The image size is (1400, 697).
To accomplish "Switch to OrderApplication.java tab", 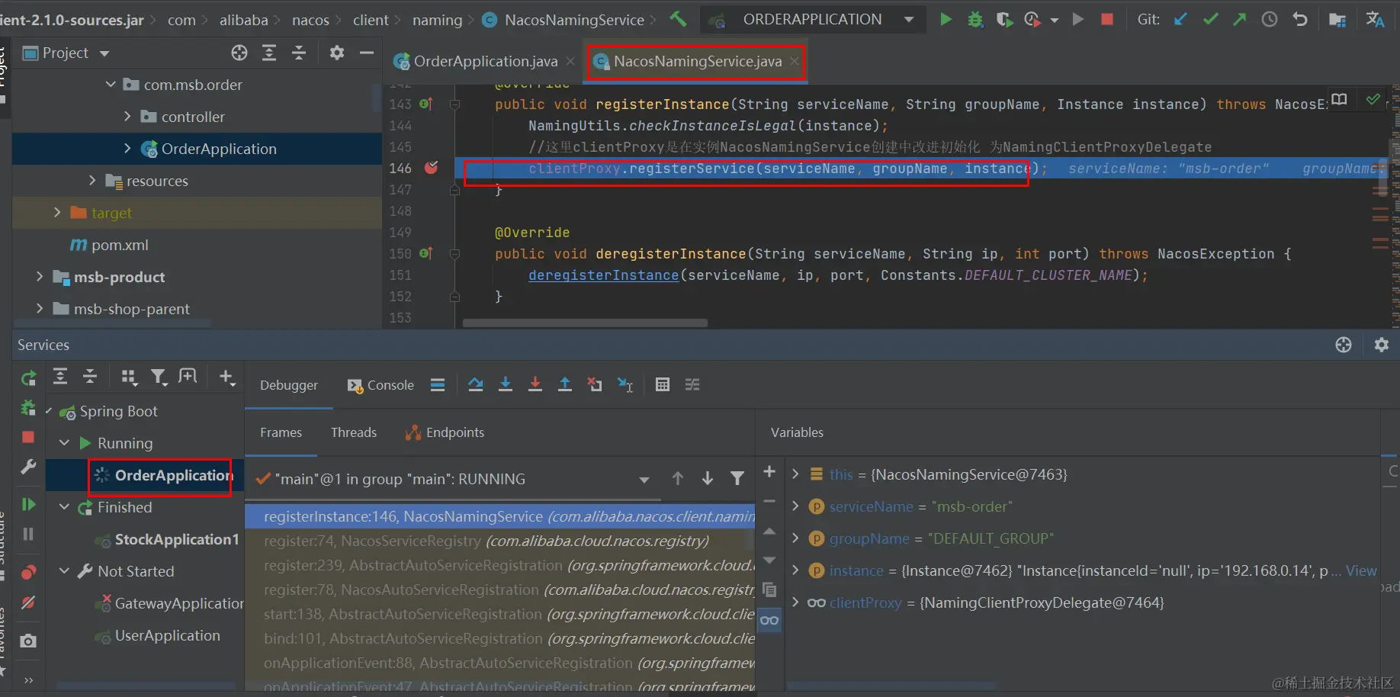I will pos(485,61).
